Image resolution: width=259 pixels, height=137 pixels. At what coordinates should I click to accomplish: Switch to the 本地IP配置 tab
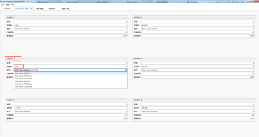[x=39, y=9]
